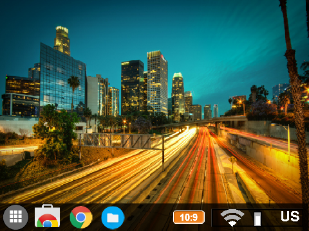Image resolution: width=309 pixels, height=231 pixels.
Task: Launch the Chrome Web Store
Action: point(48,216)
